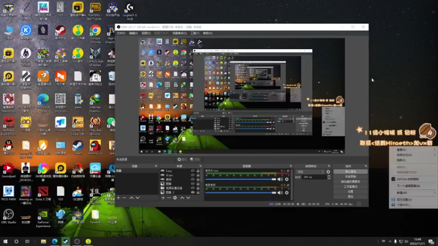Open the 场景集合(S) menu in OBS
The height and width of the screenshot is (246, 438).
(x=180, y=33)
